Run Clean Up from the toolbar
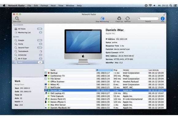This screenshot has height=119, width=178. [x=119, y=19]
